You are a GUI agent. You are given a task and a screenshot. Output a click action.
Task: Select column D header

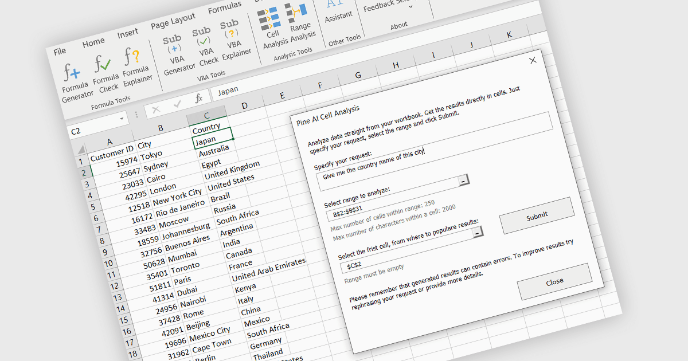[x=244, y=106]
